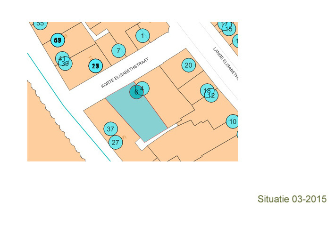Click bold stacked marker left of marker 7
The height and width of the screenshot is (225, 335).
[x=95, y=66]
